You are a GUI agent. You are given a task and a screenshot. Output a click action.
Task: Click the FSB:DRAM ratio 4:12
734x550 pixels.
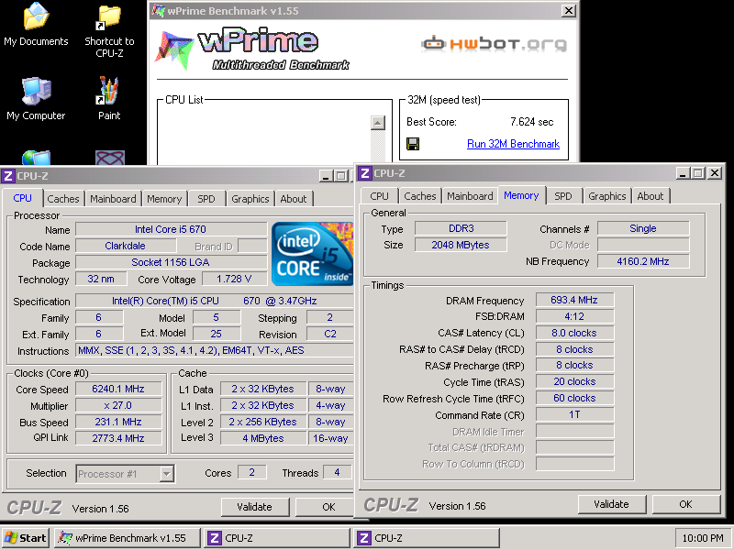coord(574,316)
